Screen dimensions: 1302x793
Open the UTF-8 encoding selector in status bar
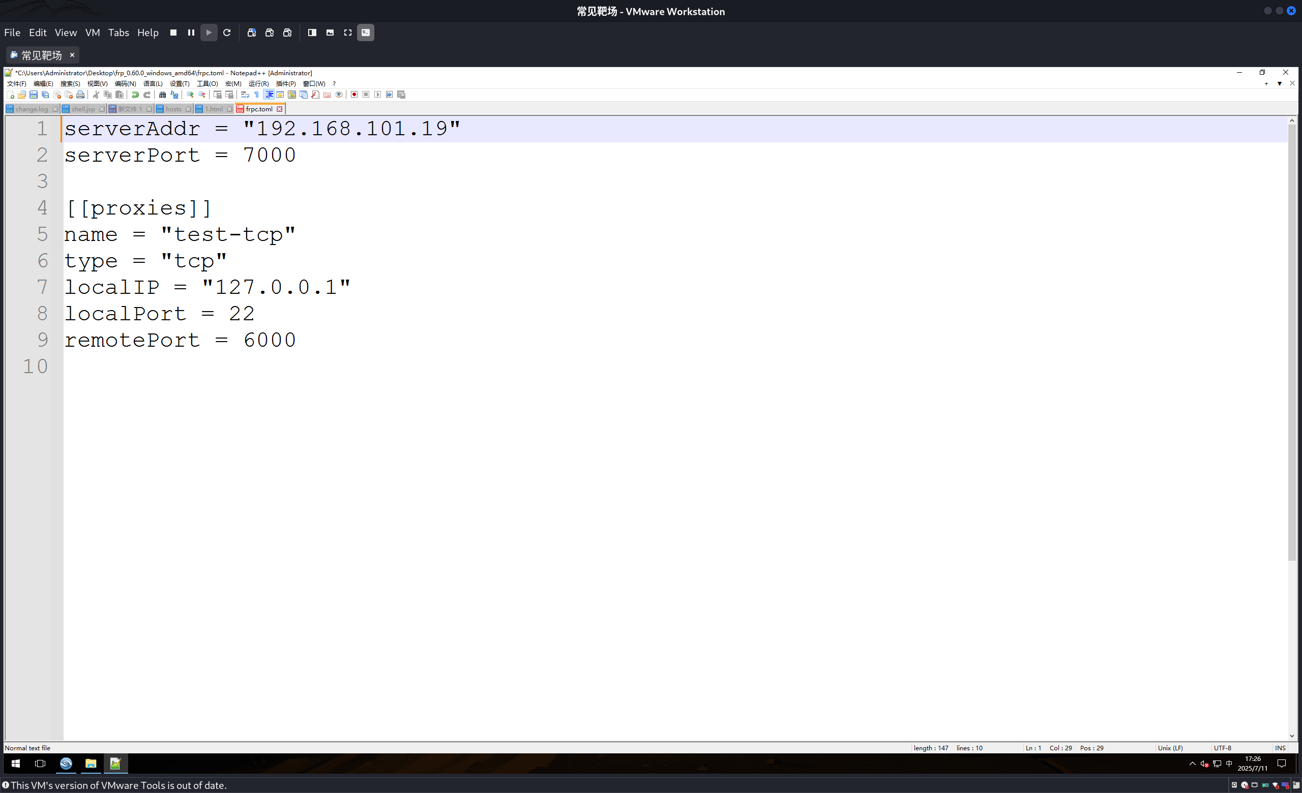(1222, 748)
